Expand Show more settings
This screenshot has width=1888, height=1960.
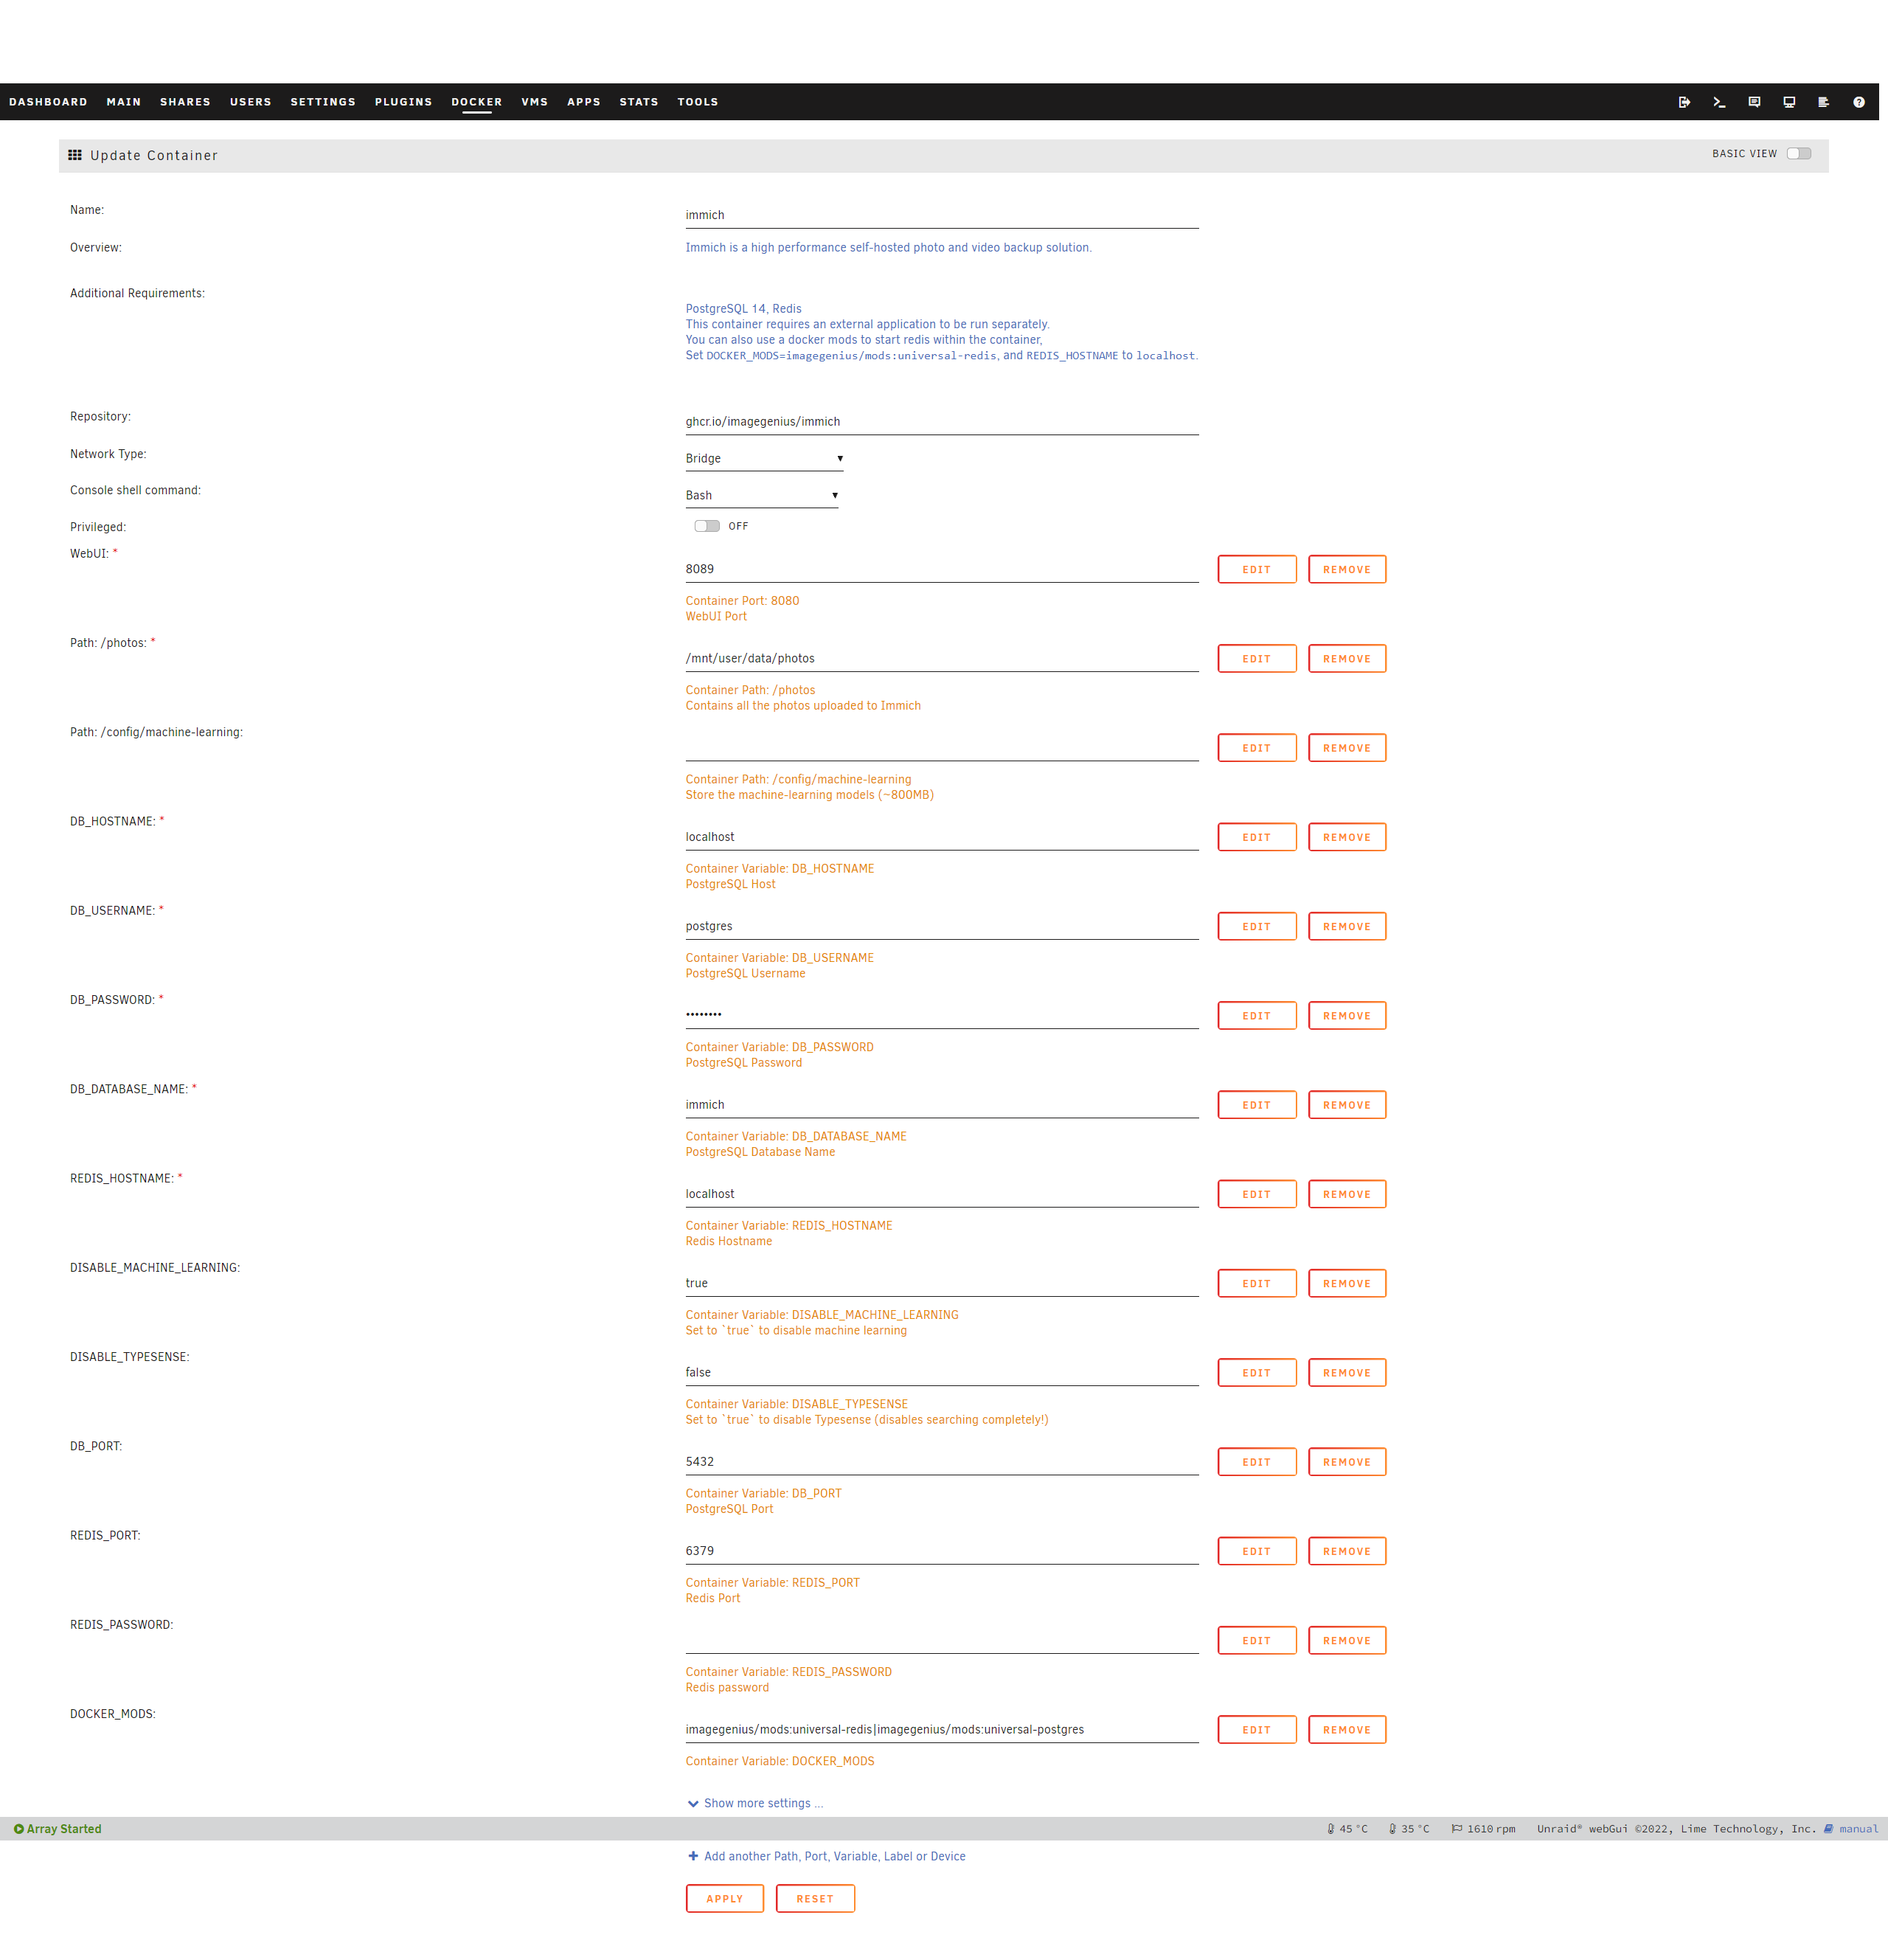click(756, 1803)
